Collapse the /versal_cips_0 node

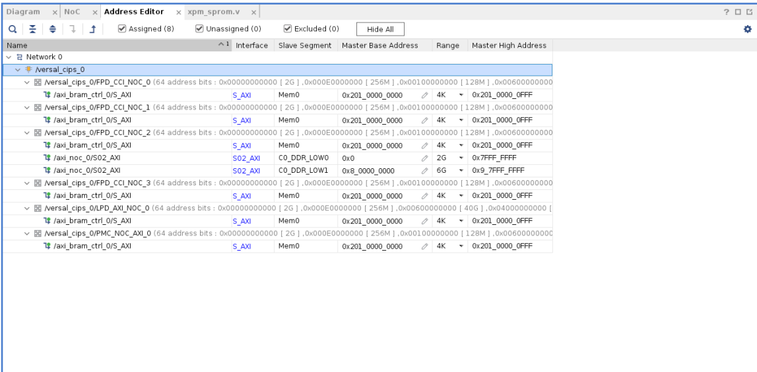(18, 69)
